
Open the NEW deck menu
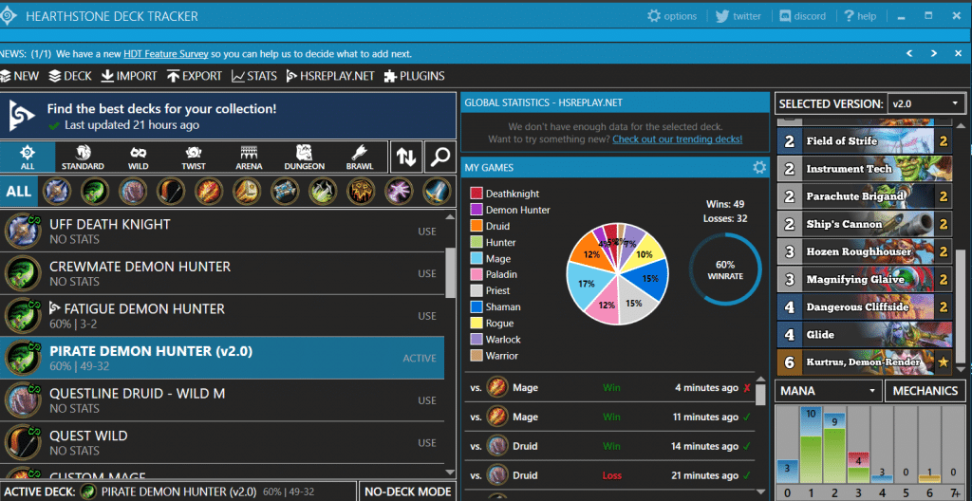(x=19, y=76)
